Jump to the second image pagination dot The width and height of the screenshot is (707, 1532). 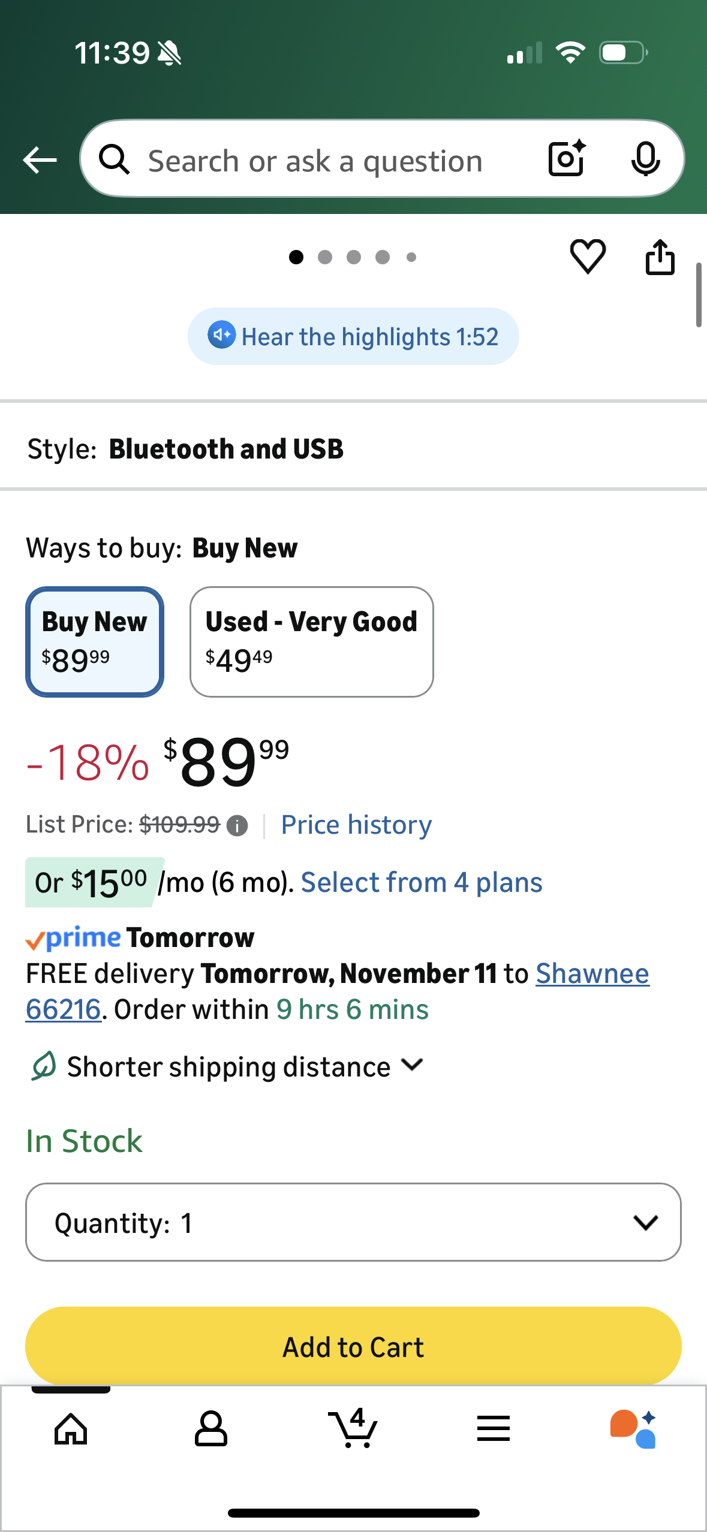click(325, 257)
